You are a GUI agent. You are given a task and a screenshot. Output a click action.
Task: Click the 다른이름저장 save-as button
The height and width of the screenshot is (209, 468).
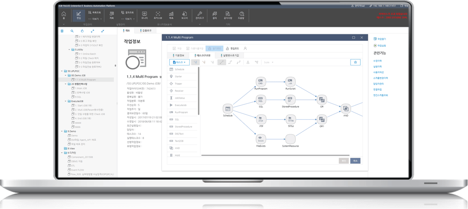[195, 48]
